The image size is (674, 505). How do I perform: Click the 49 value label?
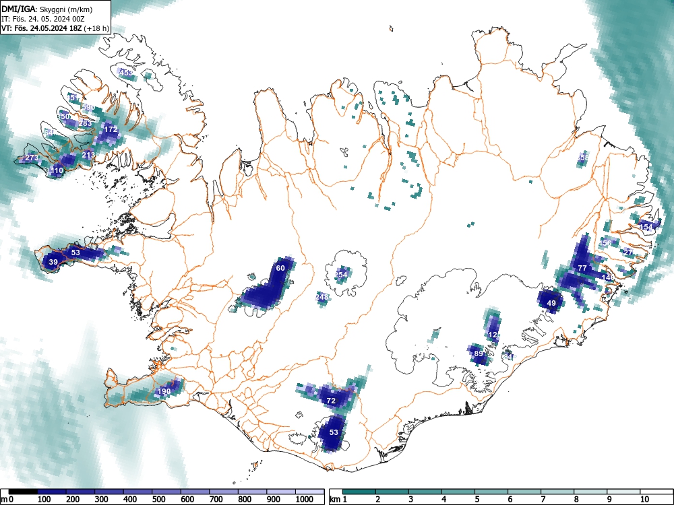[551, 303]
